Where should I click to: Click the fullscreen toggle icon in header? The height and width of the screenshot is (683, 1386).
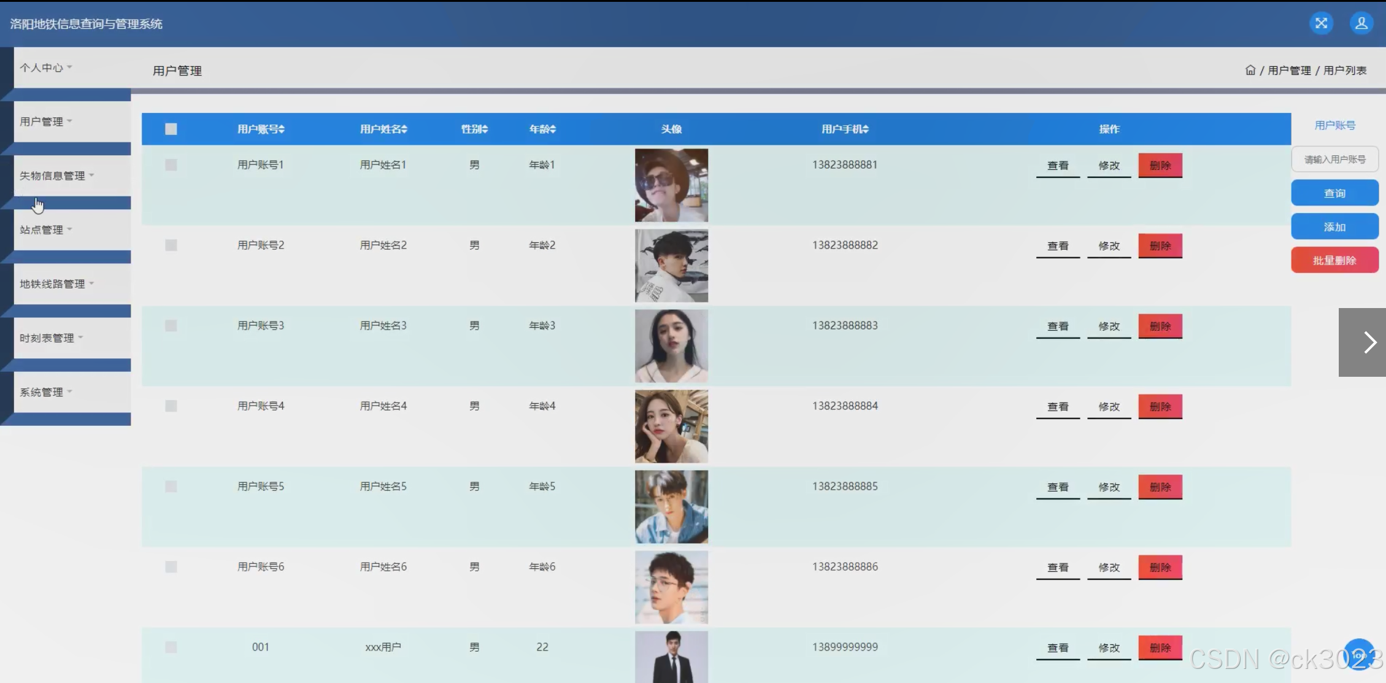1321,23
